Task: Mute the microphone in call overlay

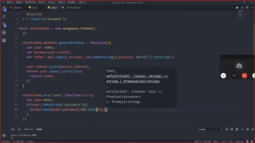Action: pyautogui.click(x=223, y=75)
